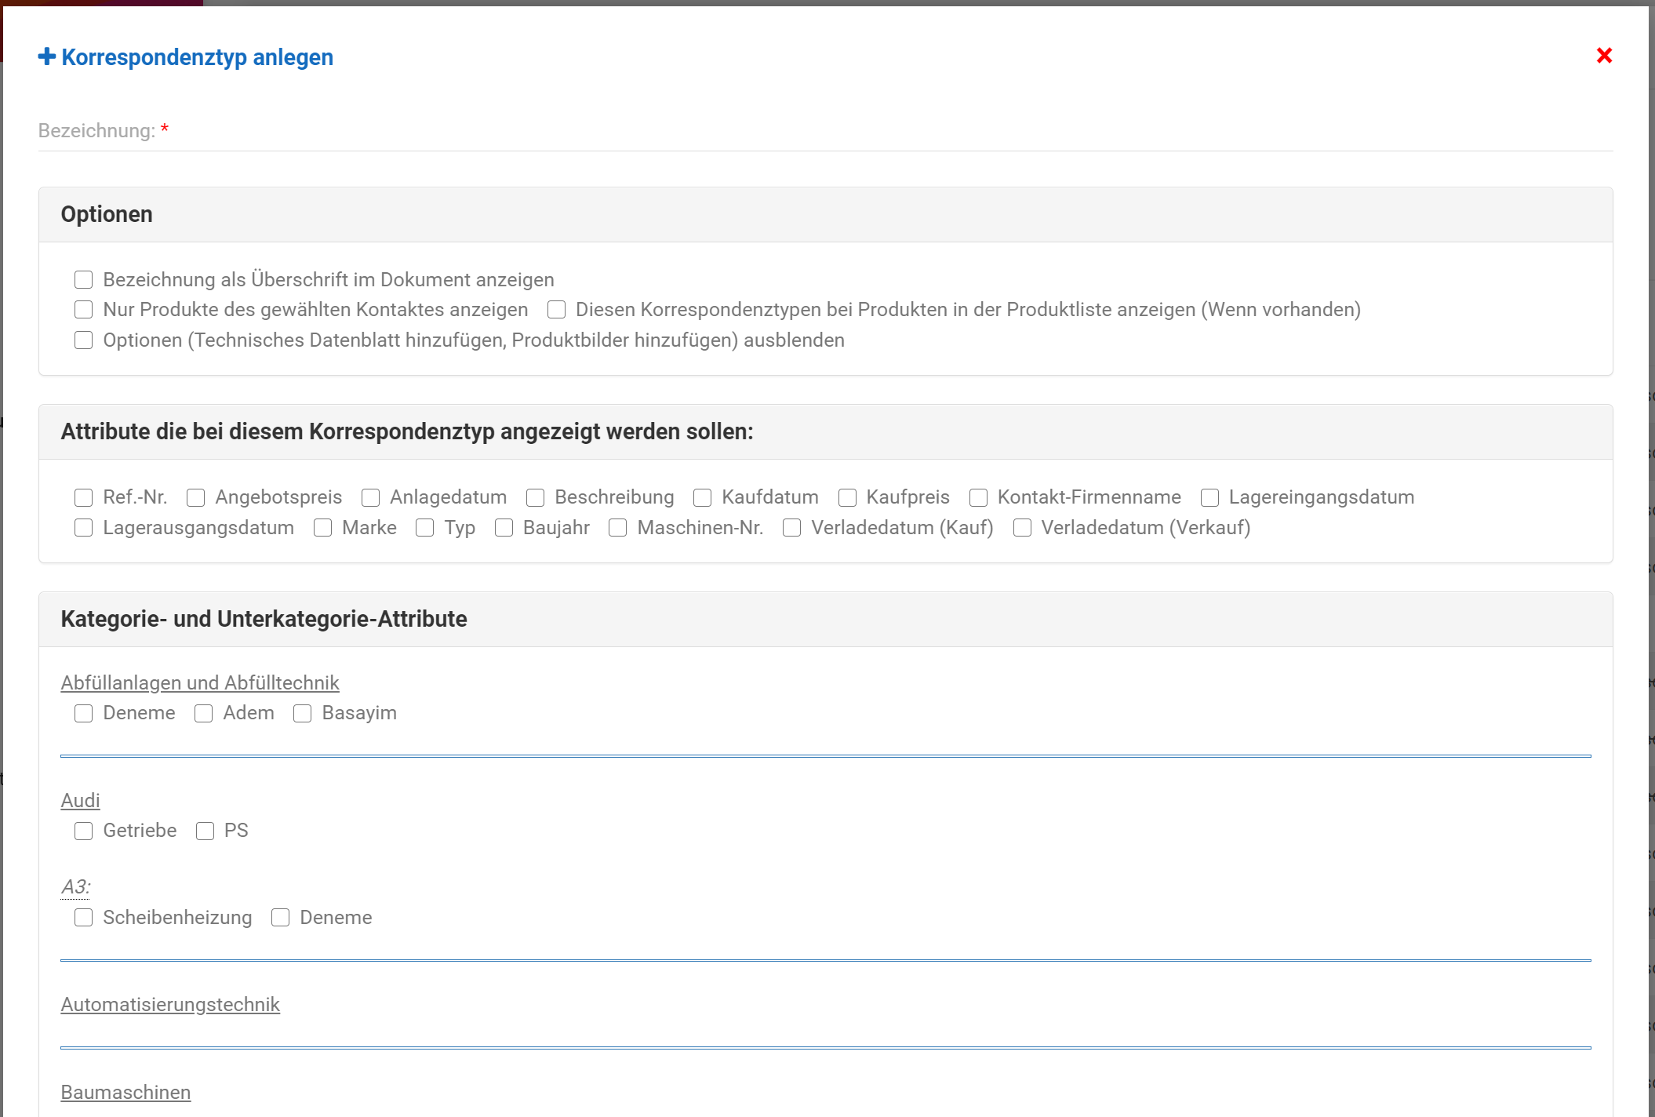This screenshot has width=1655, height=1117.
Task: Select the Beschreibung attribute checkbox
Action: pyautogui.click(x=536, y=498)
